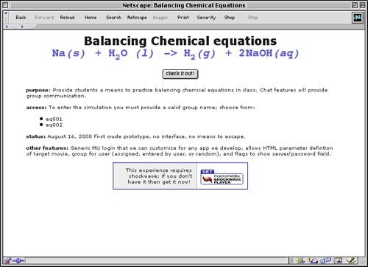Click the window zoom box in the title bar

pyautogui.click(x=355, y=5)
